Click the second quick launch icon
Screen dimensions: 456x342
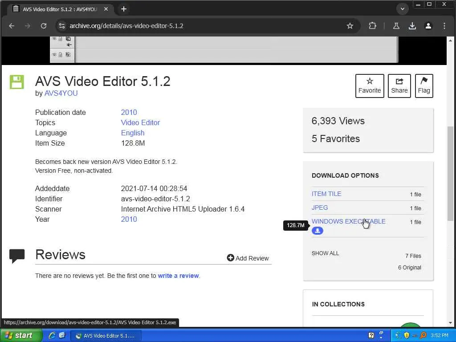(62, 335)
